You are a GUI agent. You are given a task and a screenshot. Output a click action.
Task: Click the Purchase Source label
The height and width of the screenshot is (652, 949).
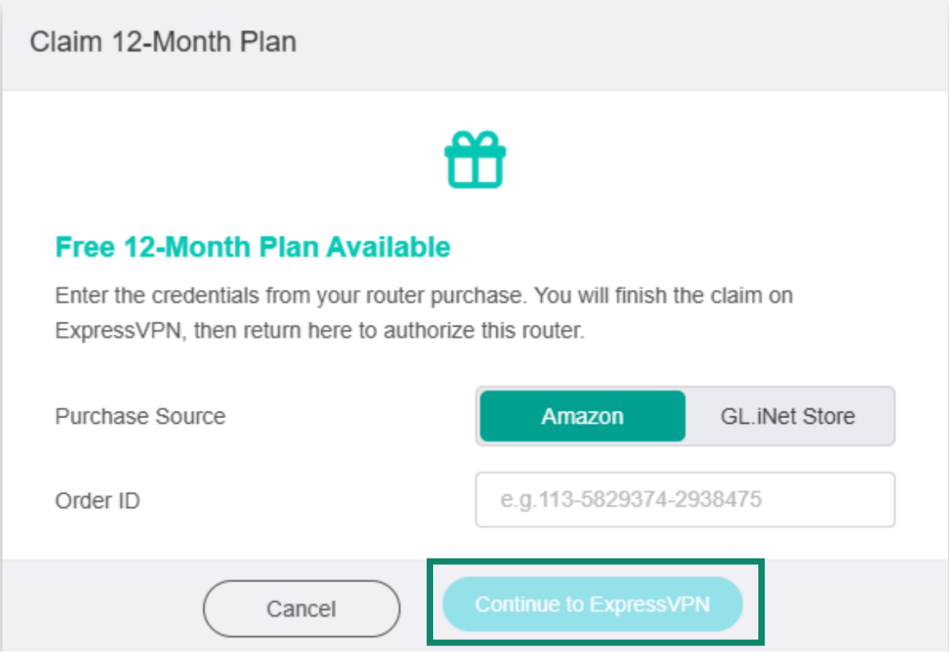140,416
